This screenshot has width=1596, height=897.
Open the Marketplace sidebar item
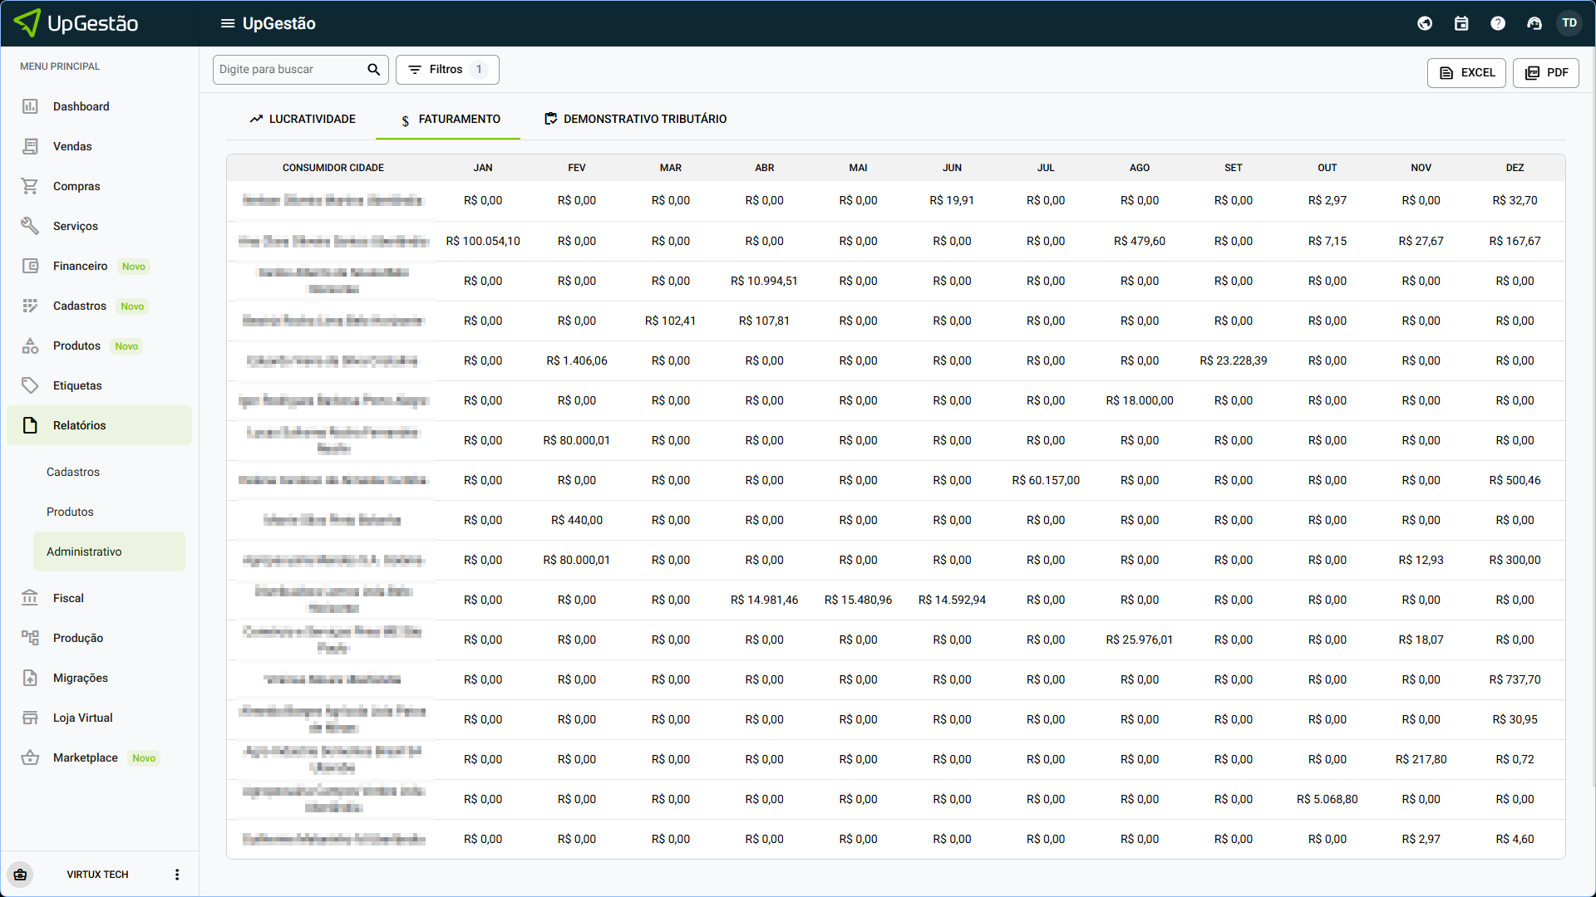[x=86, y=757]
